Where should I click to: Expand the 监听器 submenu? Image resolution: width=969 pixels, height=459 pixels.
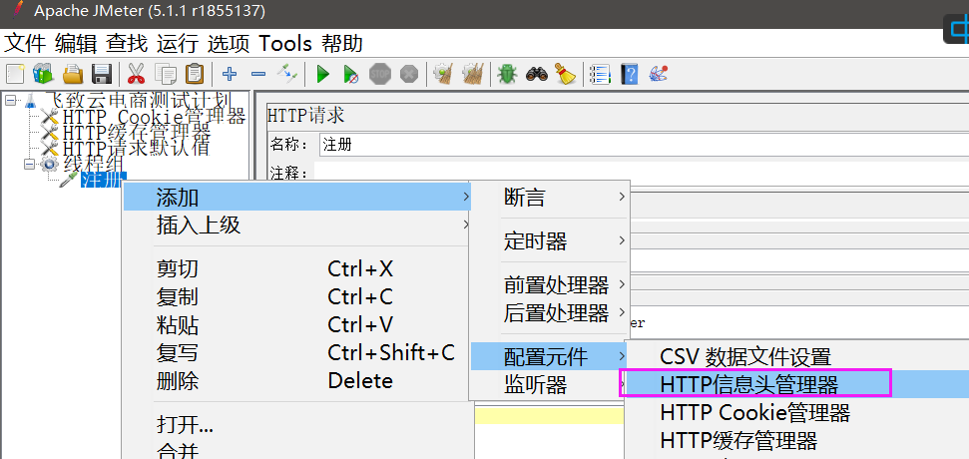[550, 385]
